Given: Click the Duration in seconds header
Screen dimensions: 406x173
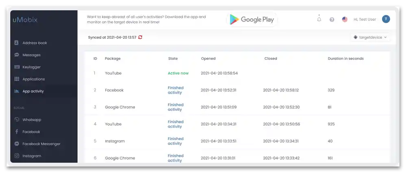Looking at the screenshot, I should coord(346,59).
